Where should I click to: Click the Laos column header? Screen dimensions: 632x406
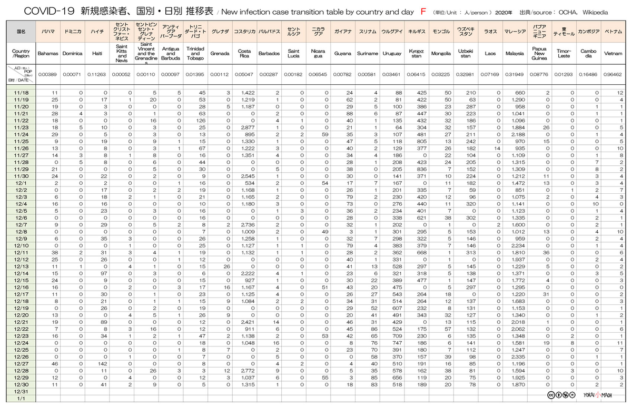[x=490, y=54]
